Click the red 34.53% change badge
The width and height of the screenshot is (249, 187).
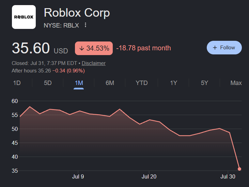(94, 48)
